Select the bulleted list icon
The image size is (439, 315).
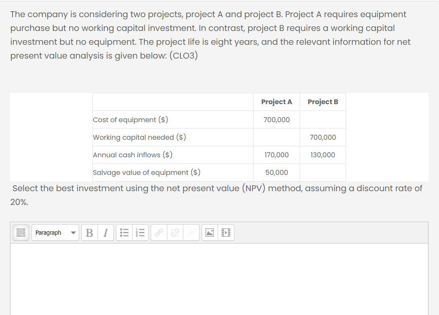124,233
